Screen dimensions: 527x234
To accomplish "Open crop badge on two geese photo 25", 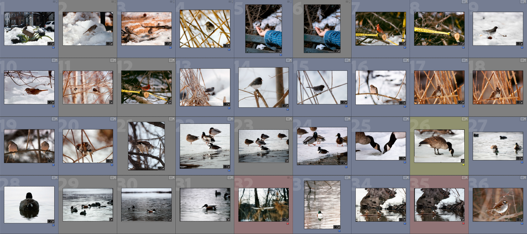I will point(401,158).
